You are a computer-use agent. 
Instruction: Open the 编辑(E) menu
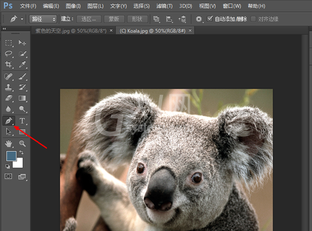[51, 6]
